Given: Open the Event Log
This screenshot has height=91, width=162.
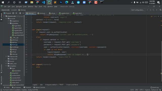Looking at the screenshot, I should click(x=155, y=87).
